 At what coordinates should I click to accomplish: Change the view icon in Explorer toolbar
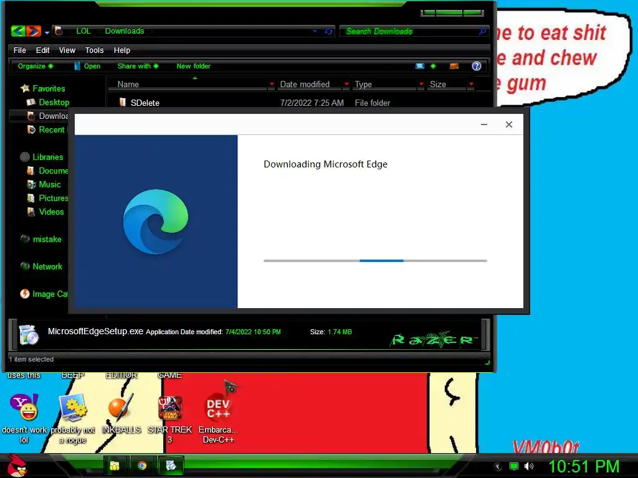click(420, 66)
